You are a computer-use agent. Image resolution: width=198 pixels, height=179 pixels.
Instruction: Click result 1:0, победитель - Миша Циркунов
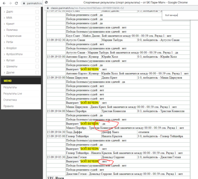click(164, 78)
